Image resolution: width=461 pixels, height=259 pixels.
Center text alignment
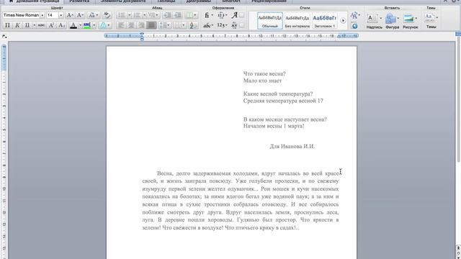131,25
